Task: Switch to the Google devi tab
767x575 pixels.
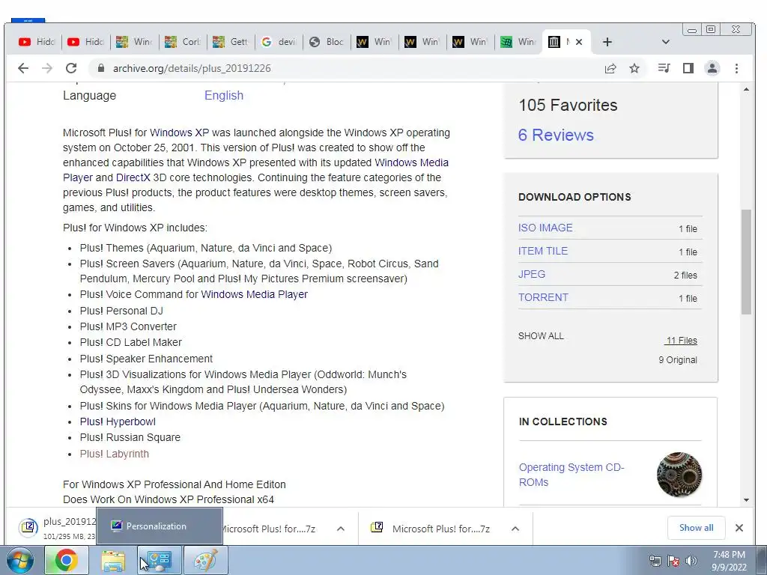Action: (279, 42)
